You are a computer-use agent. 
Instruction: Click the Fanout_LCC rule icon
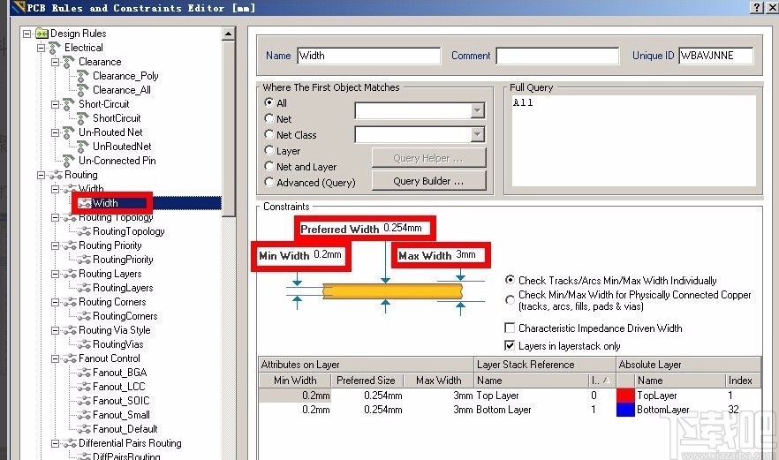coord(84,387)
